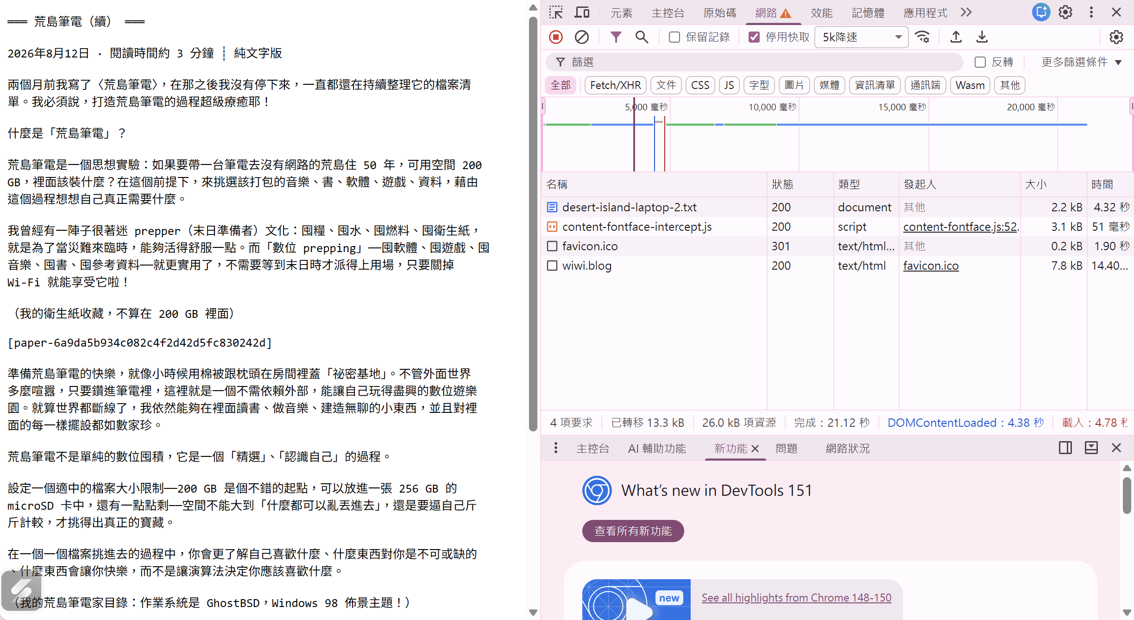The height and width of the screenshot is (620, 1134).
Task: Filter requests by Fetch/XHR
Action: [x=615, y=85]
